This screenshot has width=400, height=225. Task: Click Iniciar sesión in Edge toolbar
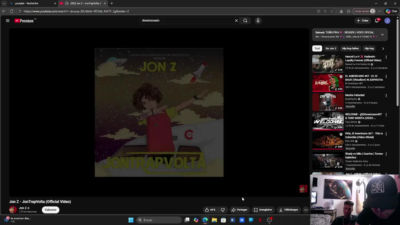tap(364, 11)
